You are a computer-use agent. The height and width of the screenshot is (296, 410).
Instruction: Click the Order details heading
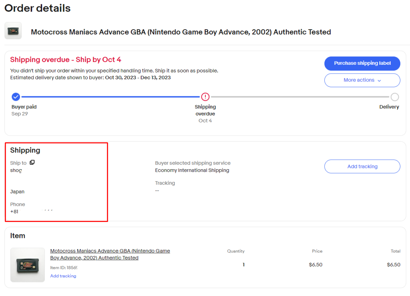(x=37, y=8)
